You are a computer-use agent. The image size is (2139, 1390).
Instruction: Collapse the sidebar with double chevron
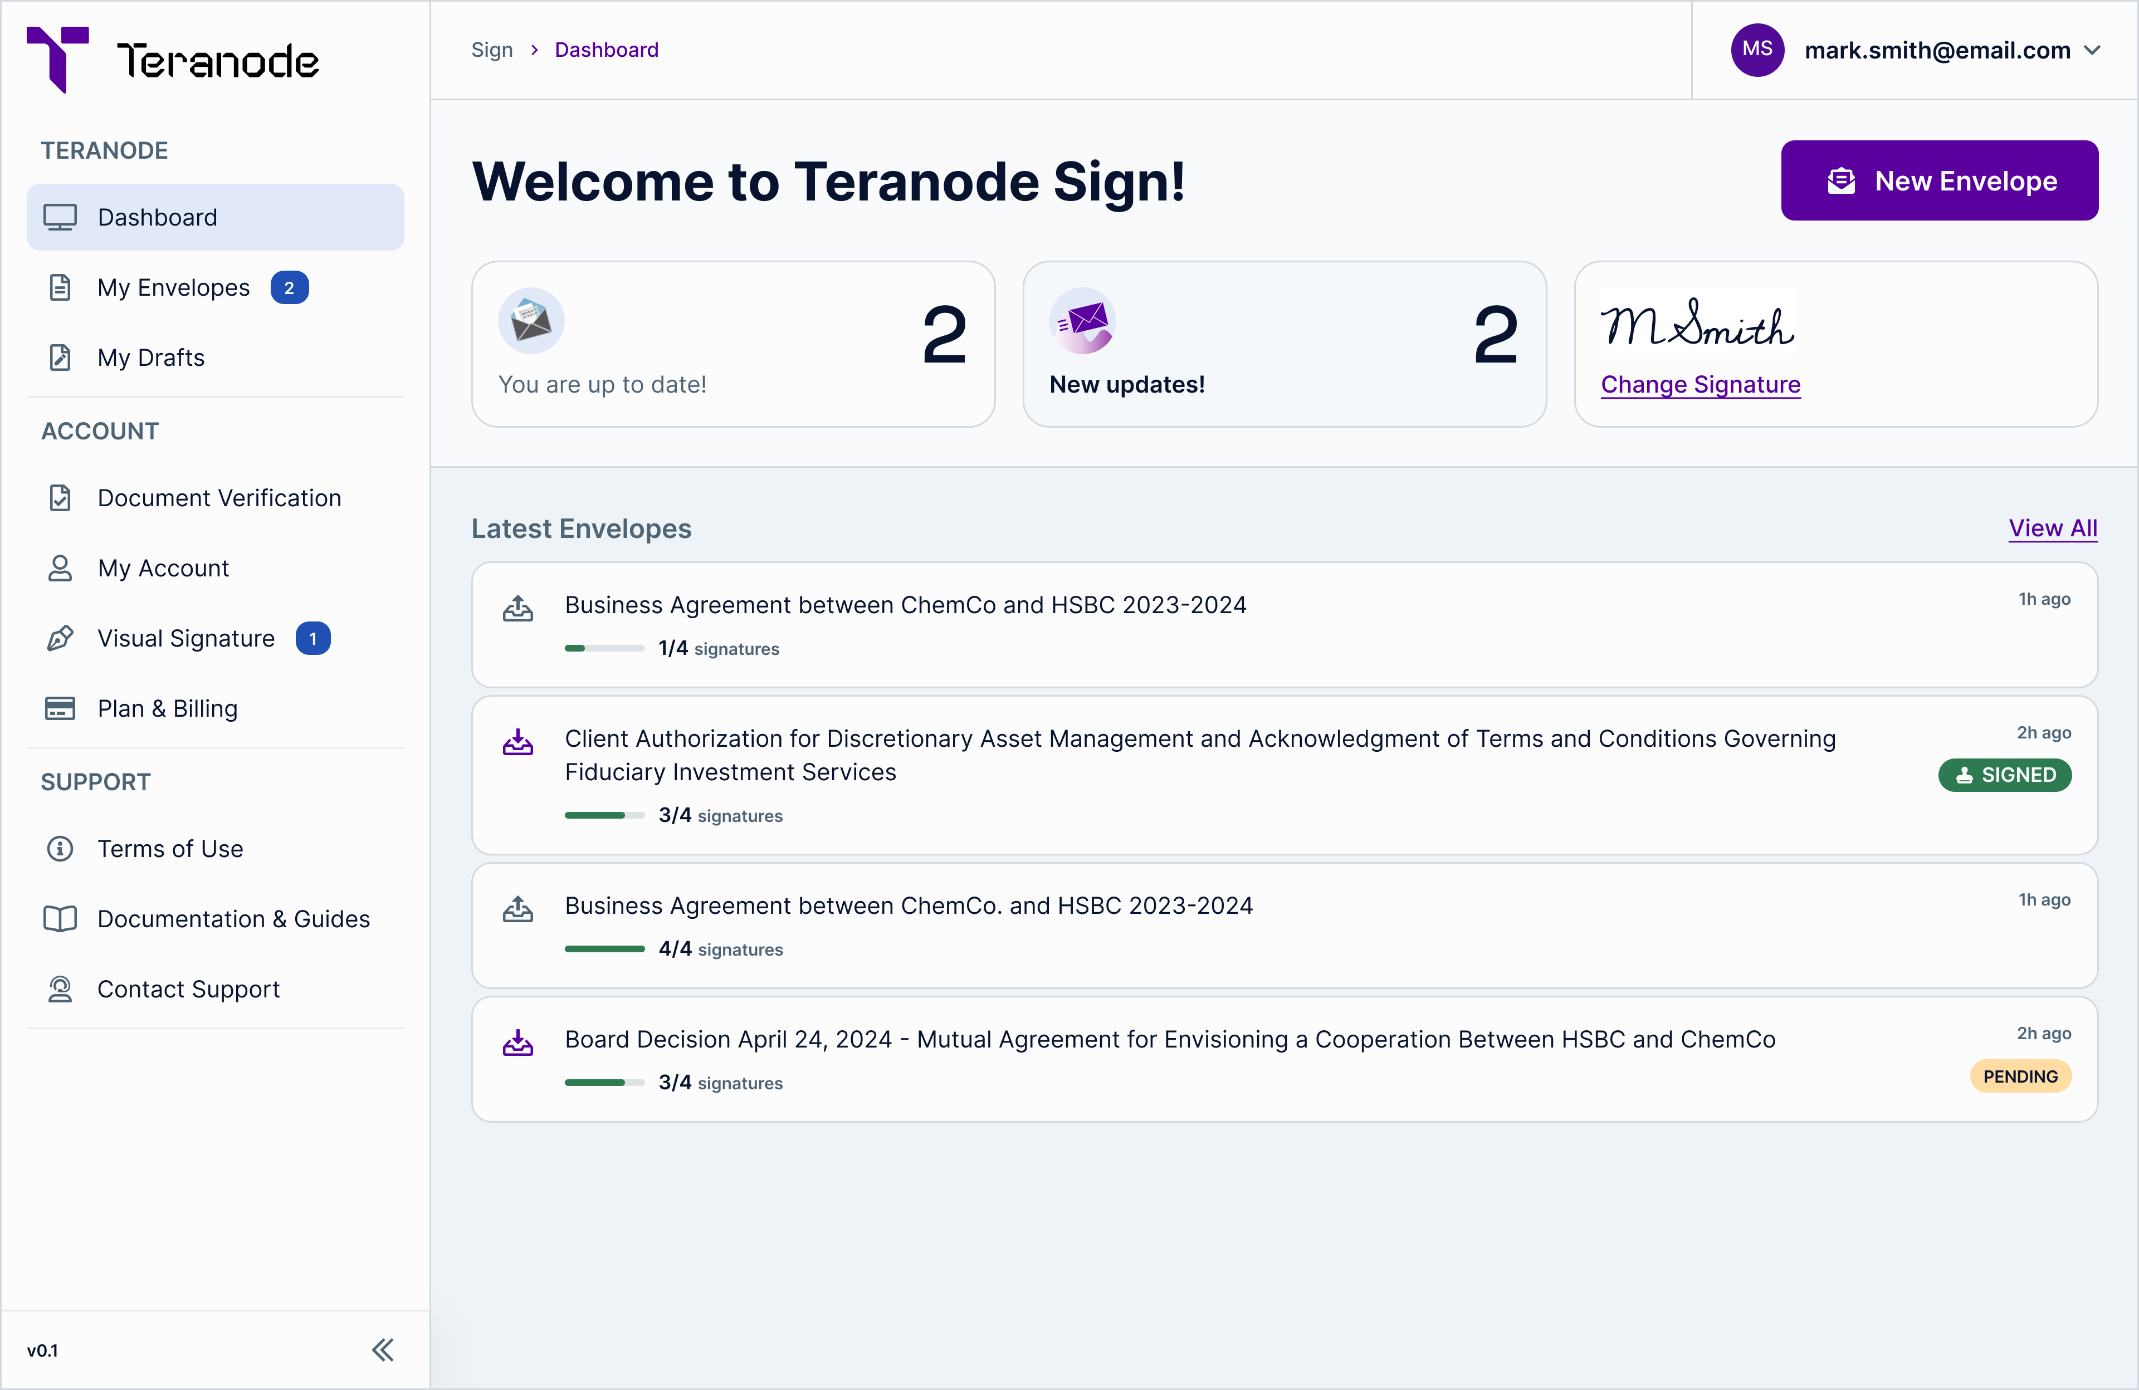pos(383,1349)
